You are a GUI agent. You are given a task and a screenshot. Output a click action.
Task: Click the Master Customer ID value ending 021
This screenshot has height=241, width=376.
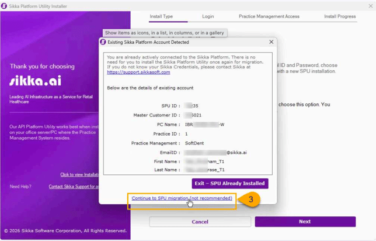coord(193,115)
